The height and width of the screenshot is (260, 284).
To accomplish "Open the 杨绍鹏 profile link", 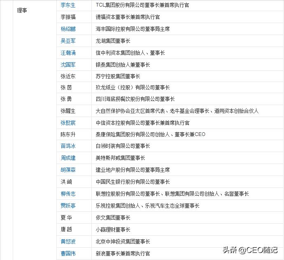I will tap(68, 29).
